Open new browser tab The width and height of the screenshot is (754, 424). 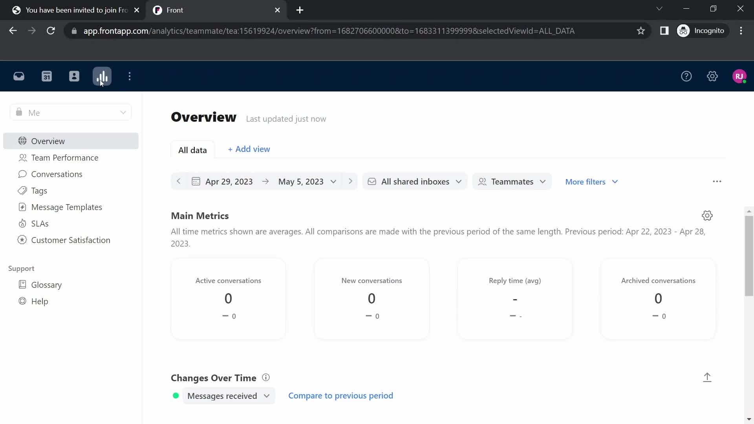300,10
